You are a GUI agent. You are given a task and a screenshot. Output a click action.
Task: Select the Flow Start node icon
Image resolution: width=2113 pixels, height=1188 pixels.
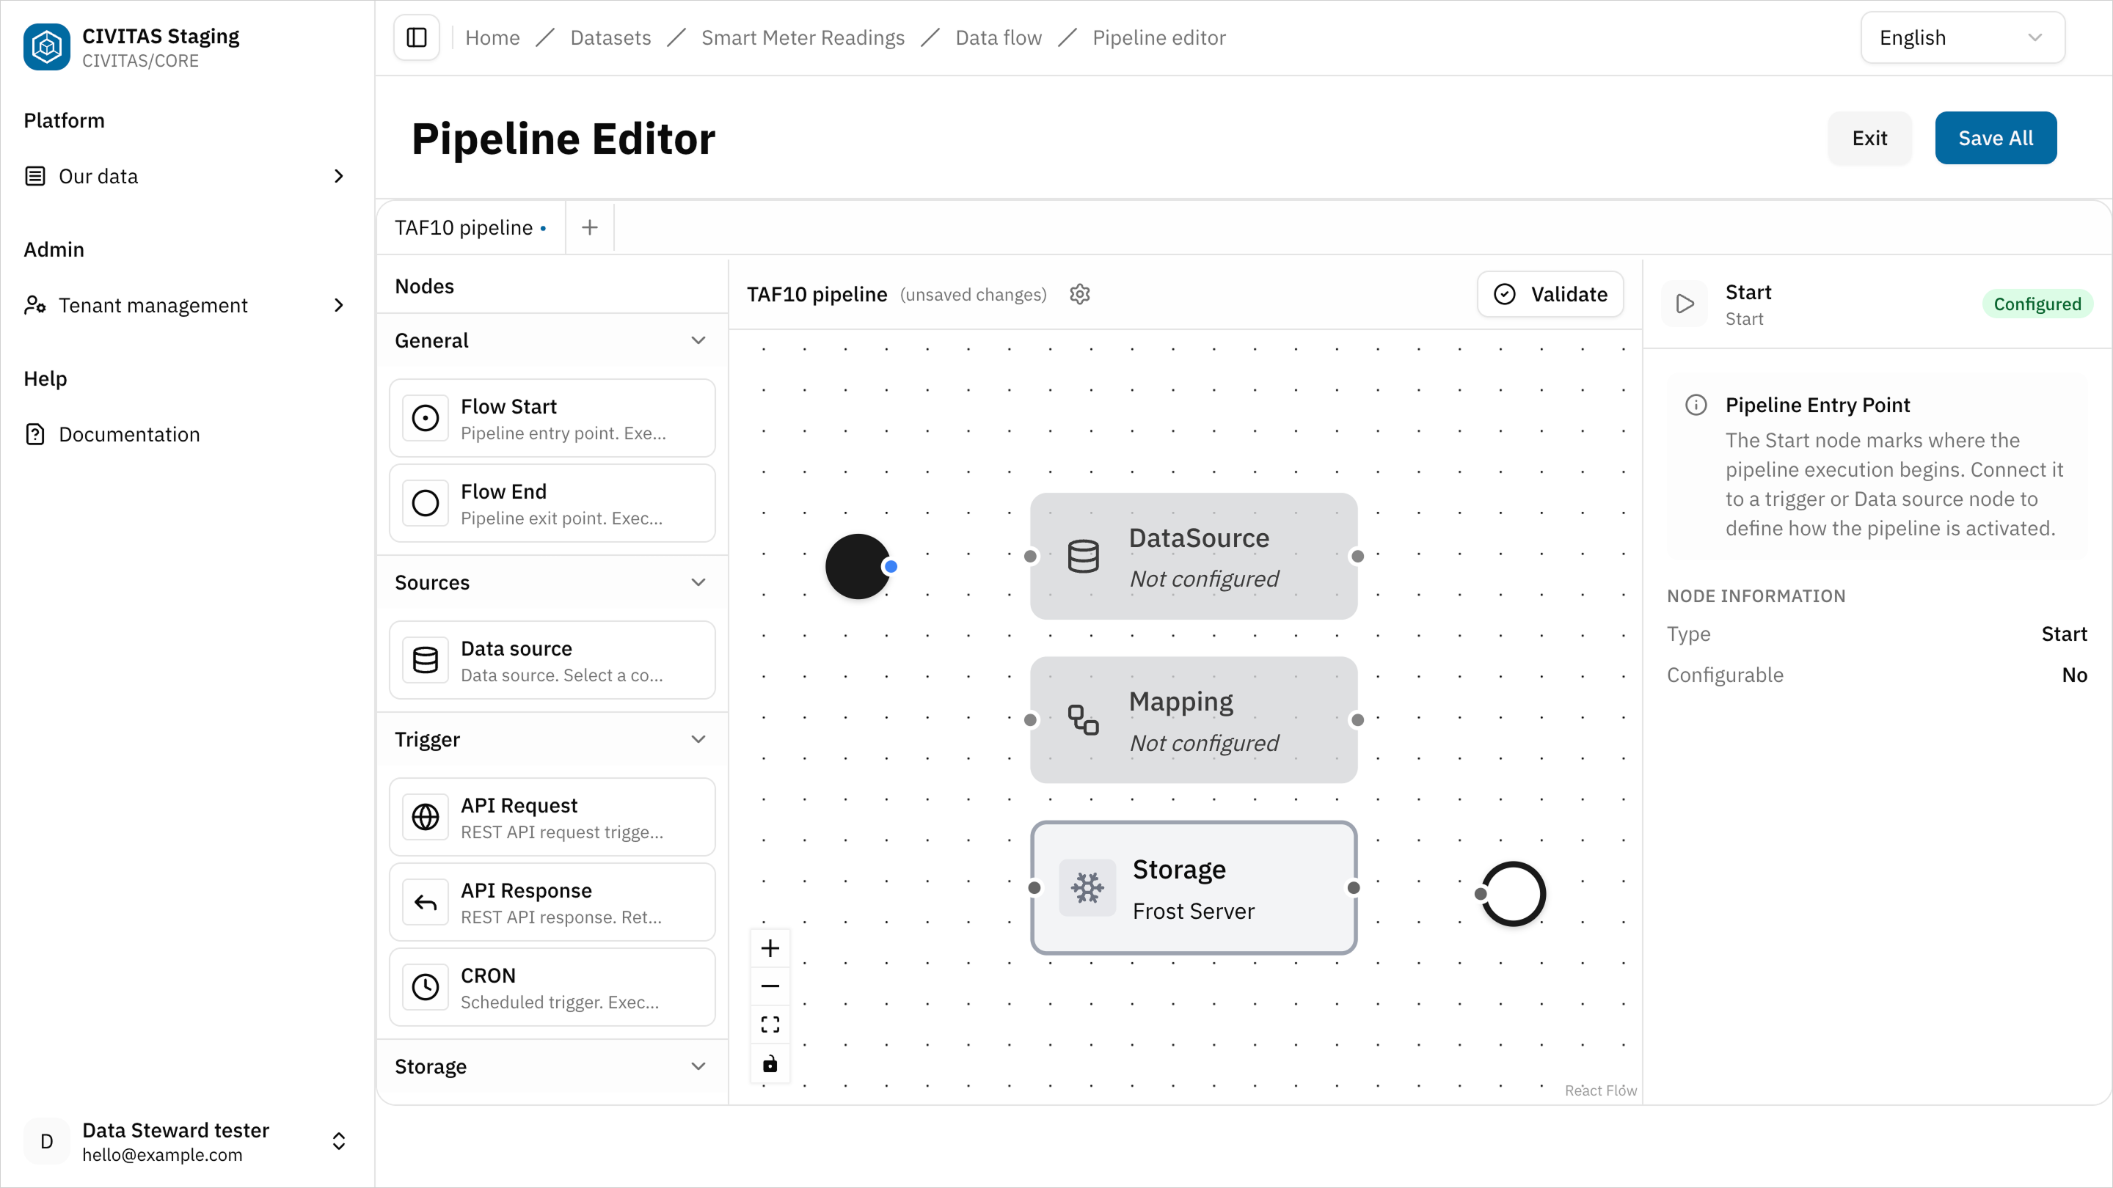tap(425, 418)
